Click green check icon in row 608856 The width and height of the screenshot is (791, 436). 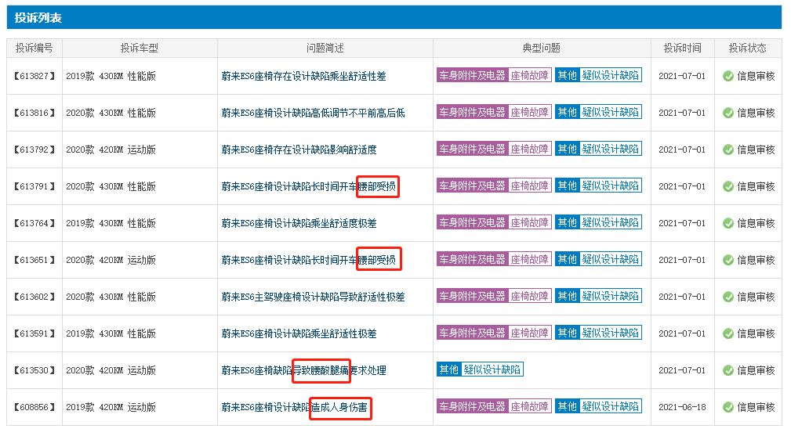coord(728,407)
